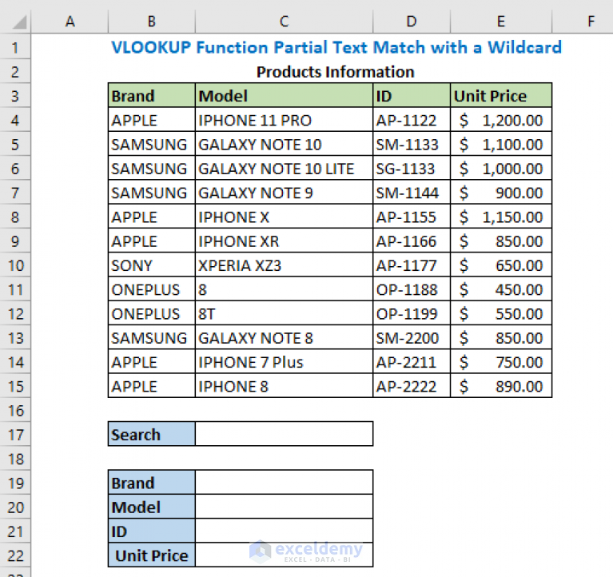Click cell 'AP-2211'

(x=412, y=362)
